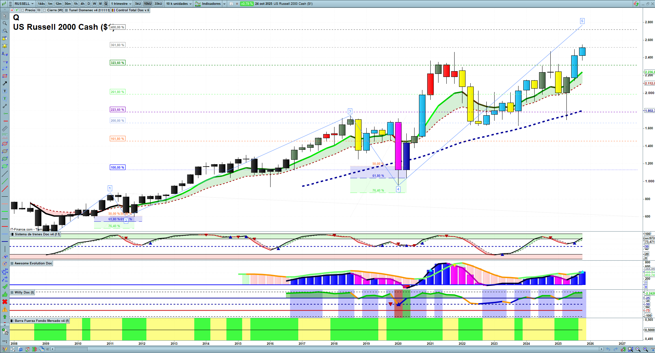Click the 35kU units button
Viewport: 655px width, 353px height.
[x=158, y=4]
